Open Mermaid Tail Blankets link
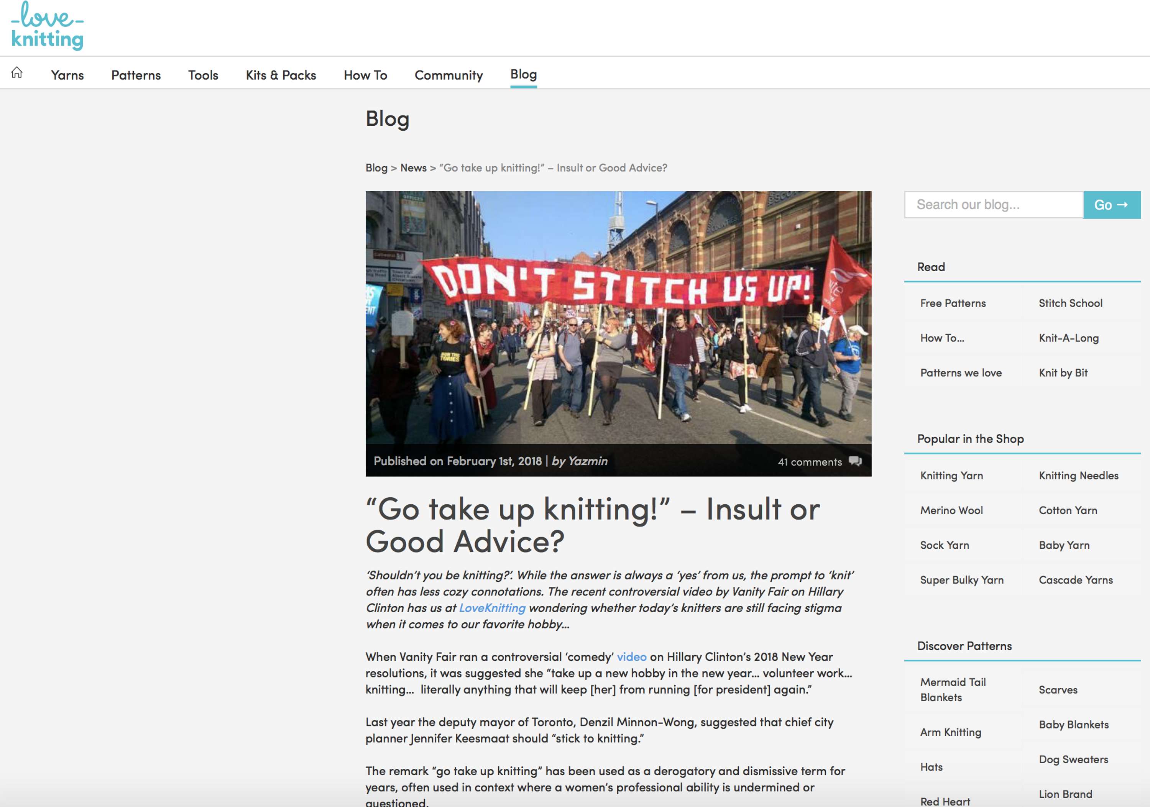This screenshot has height=807, width=1150. [953, 689]
